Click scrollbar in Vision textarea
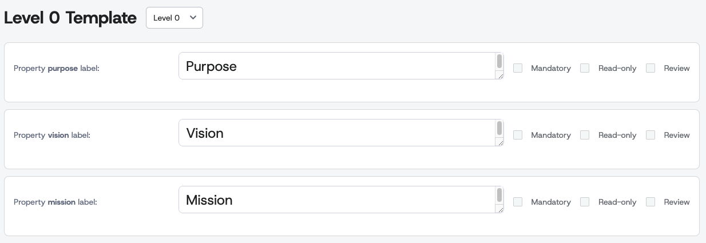 (499, 128)
